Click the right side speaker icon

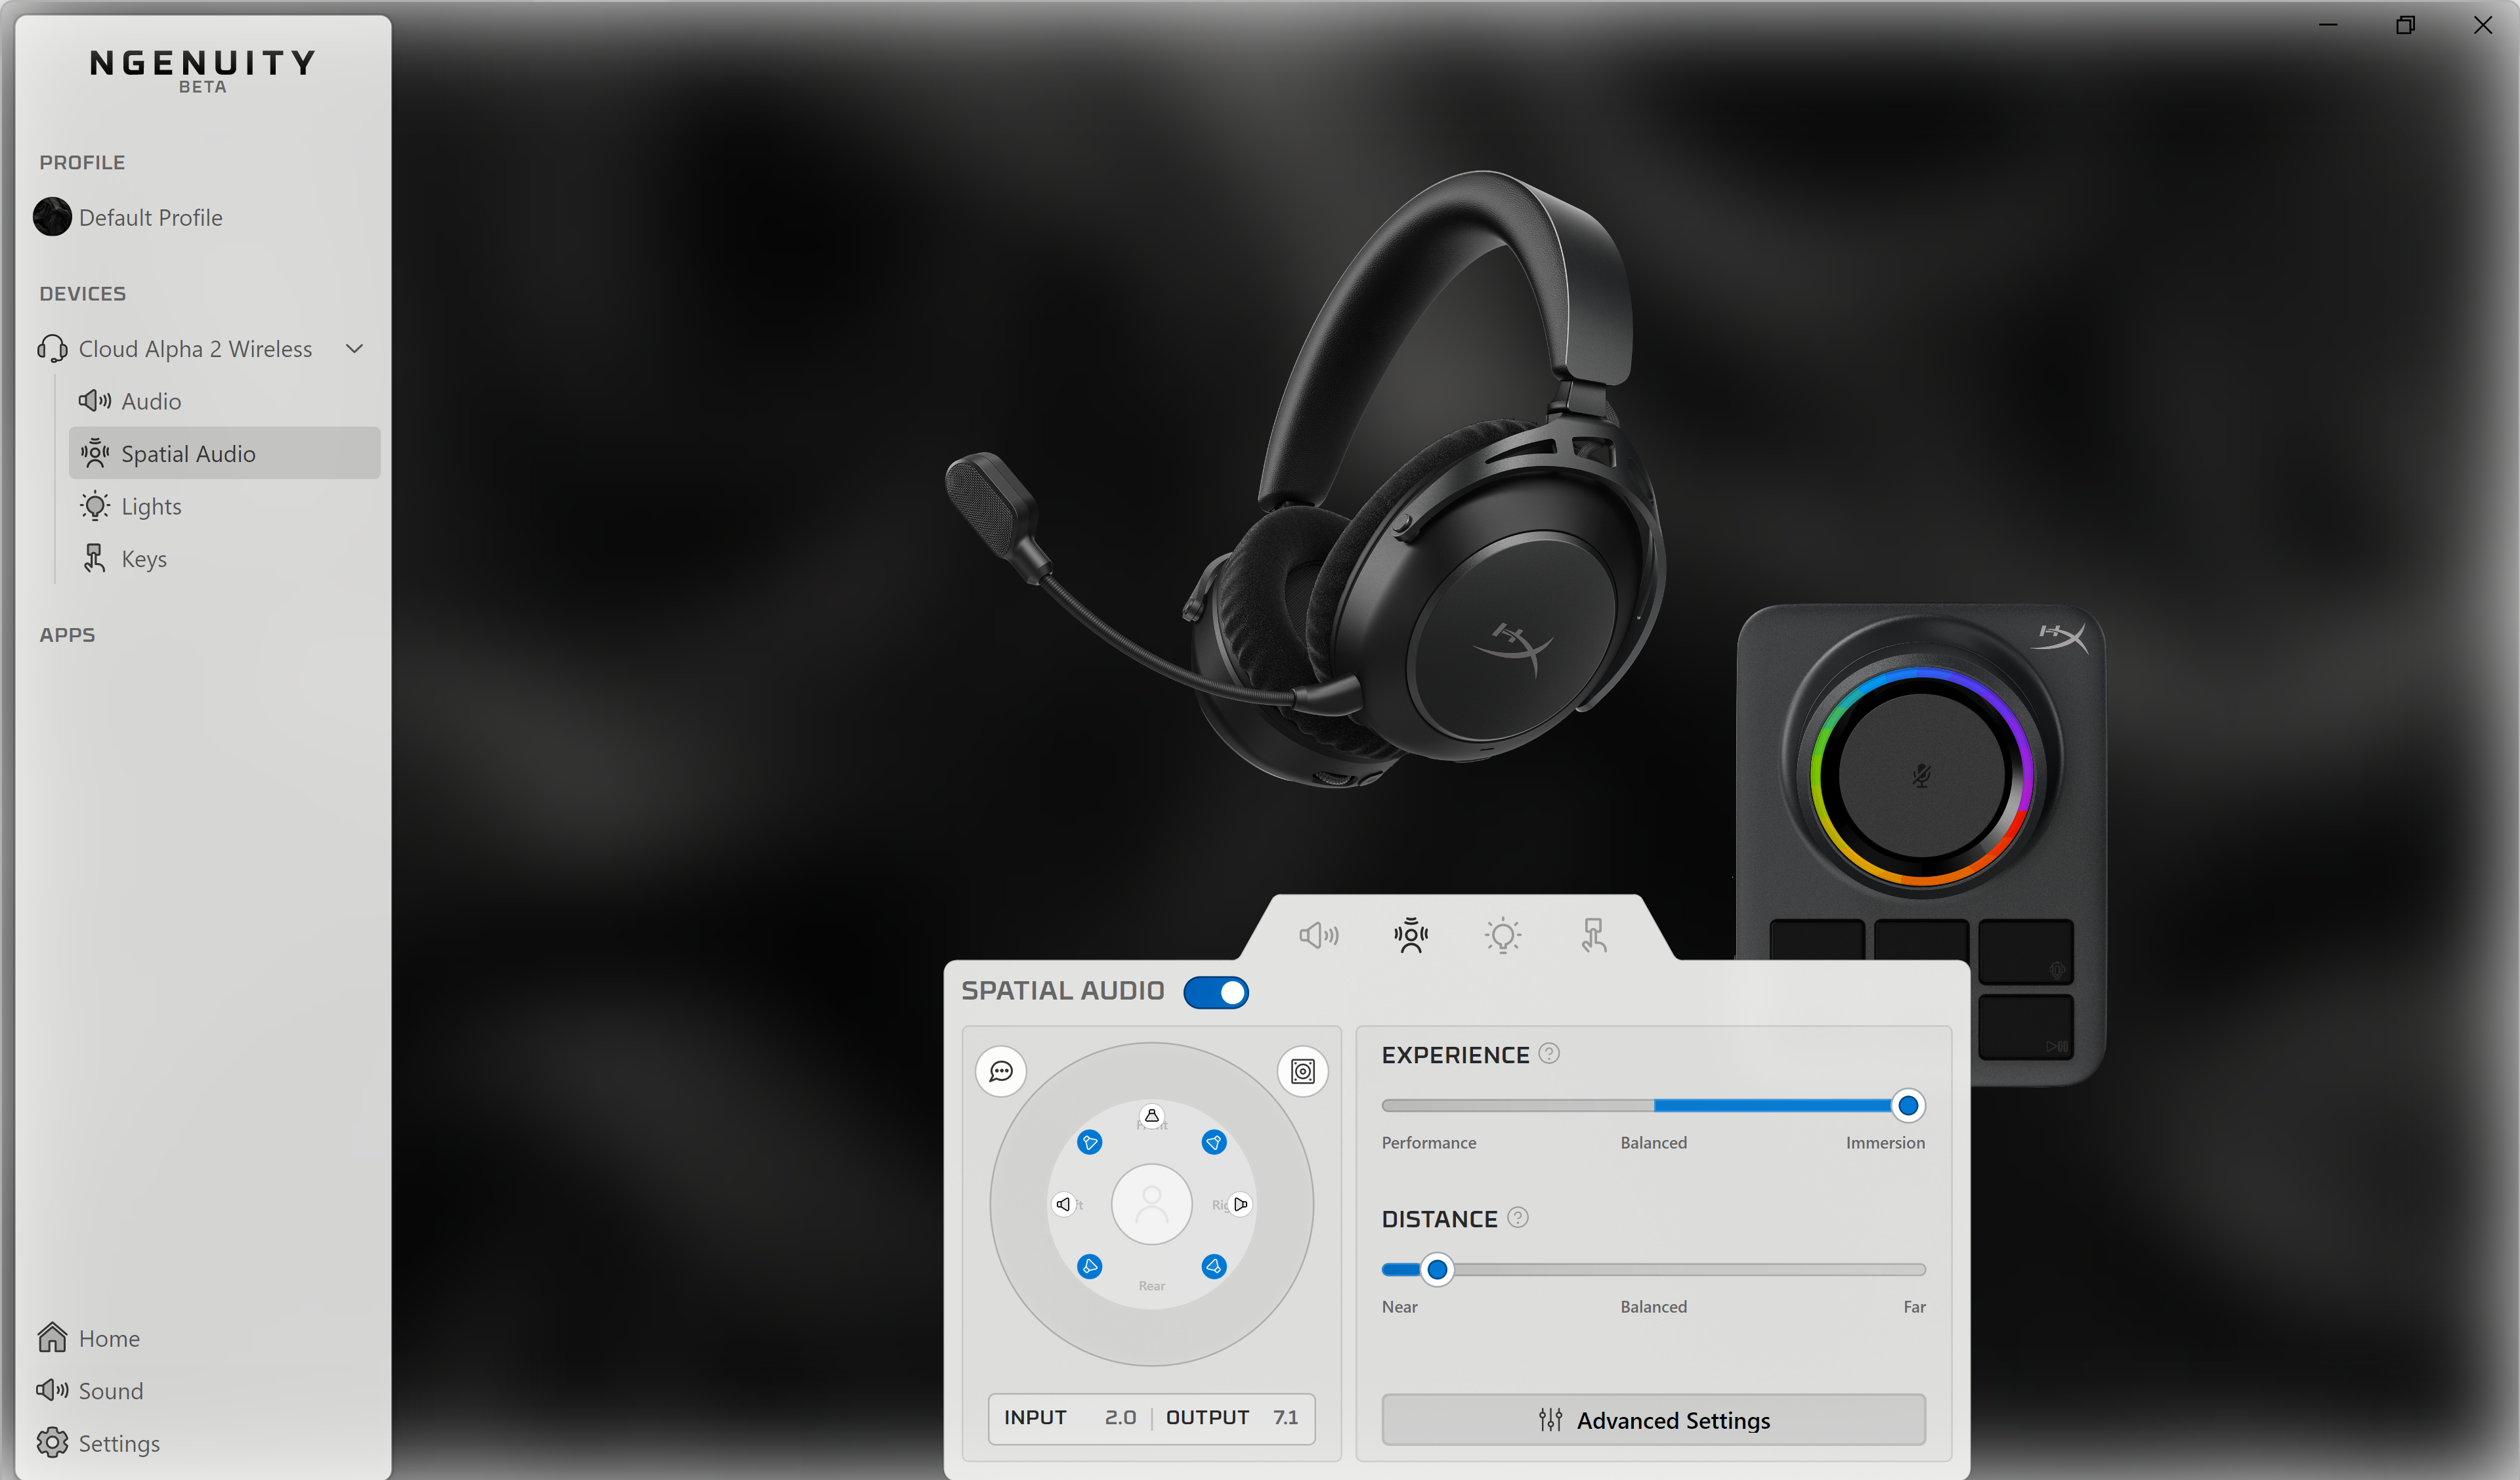1240,1204
